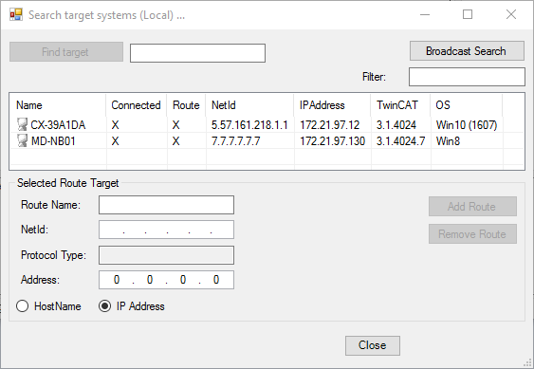Click the MD-NB01 device icon
This screenshot has height=369, width=534.
point(22,140)
